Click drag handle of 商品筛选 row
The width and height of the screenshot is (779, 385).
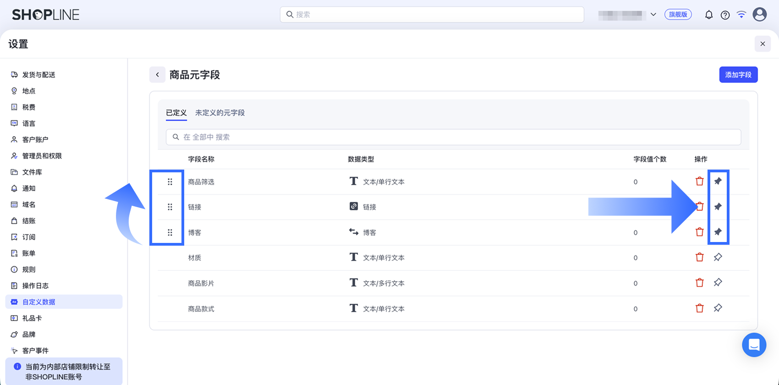click(170, 182)
